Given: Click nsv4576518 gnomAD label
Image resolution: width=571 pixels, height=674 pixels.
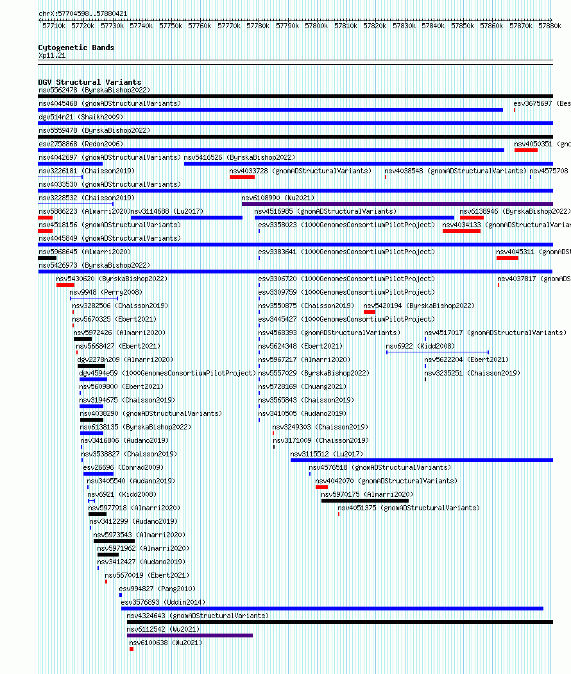Looking at the screenshot, I should [380, 468].
